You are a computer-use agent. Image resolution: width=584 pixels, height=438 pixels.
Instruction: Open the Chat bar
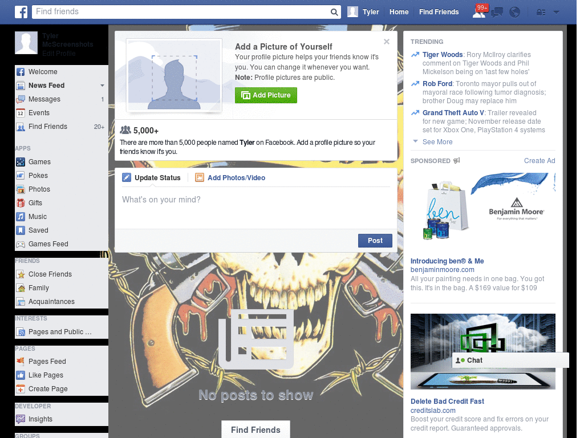pos(510,360)
